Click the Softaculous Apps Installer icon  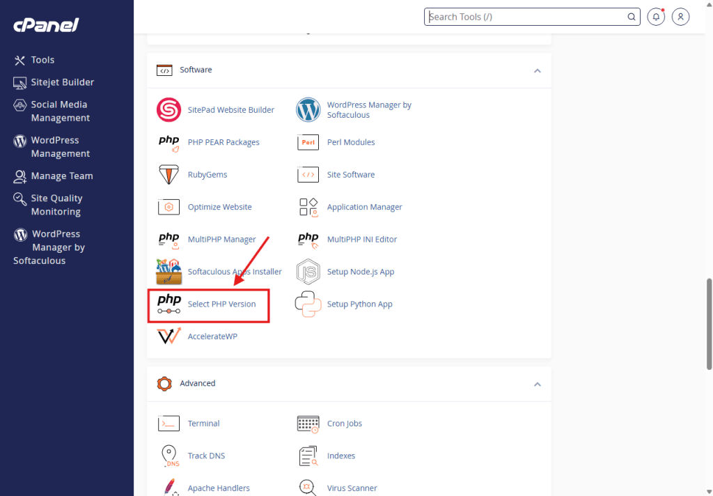point(169,272)
